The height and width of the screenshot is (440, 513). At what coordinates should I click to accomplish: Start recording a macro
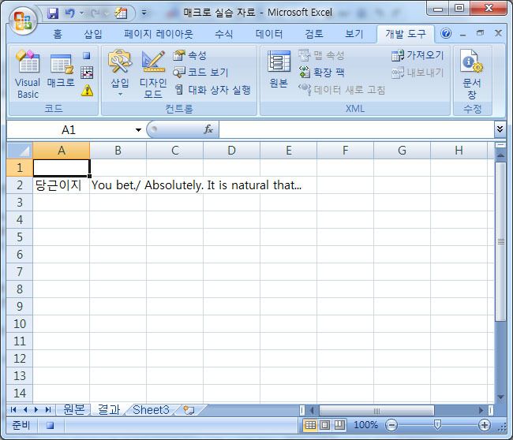coord(86,56)
